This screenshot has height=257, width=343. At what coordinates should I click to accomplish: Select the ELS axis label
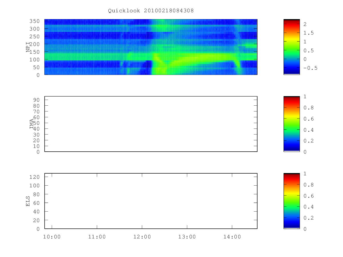point(28,201)
